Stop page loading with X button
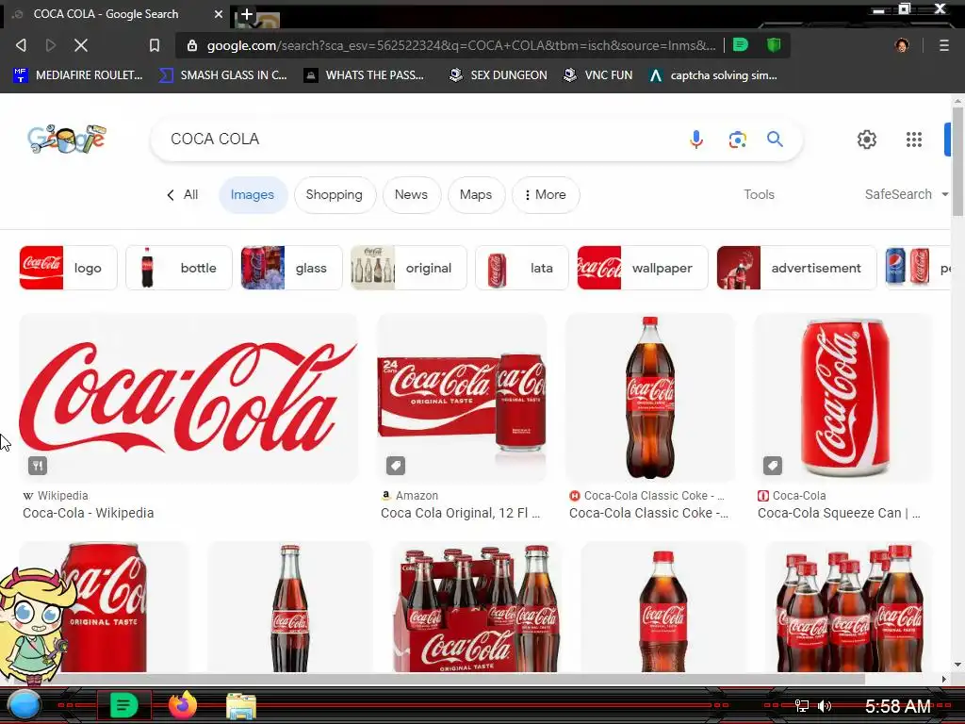This screenshot has width=965, height=724. point(81,45)
